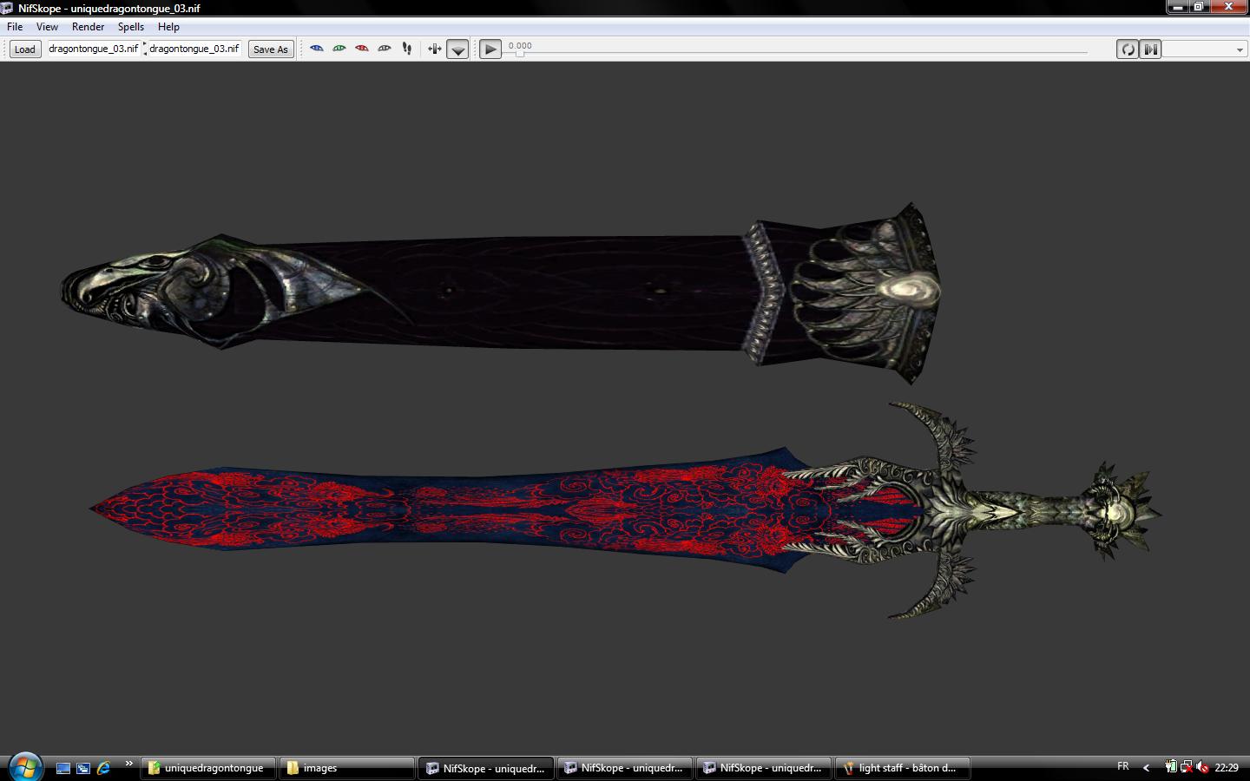Screen dimensions: 1250x781
Task: Click the volume muted tray icon
Action: 1202,767
